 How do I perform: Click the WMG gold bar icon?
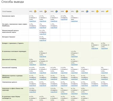pyautogui.click(x=107, y=11)
